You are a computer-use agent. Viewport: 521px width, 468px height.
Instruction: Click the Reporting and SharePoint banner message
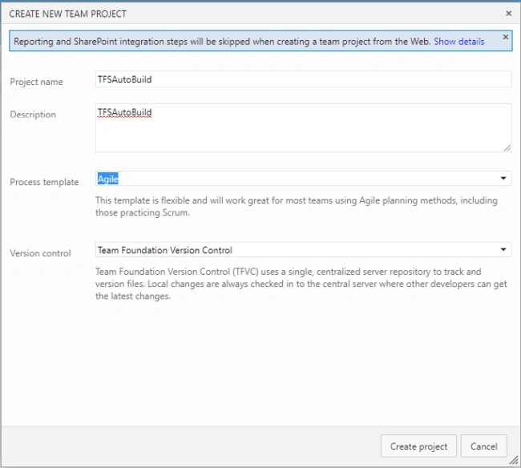click(x=222, y=42)
